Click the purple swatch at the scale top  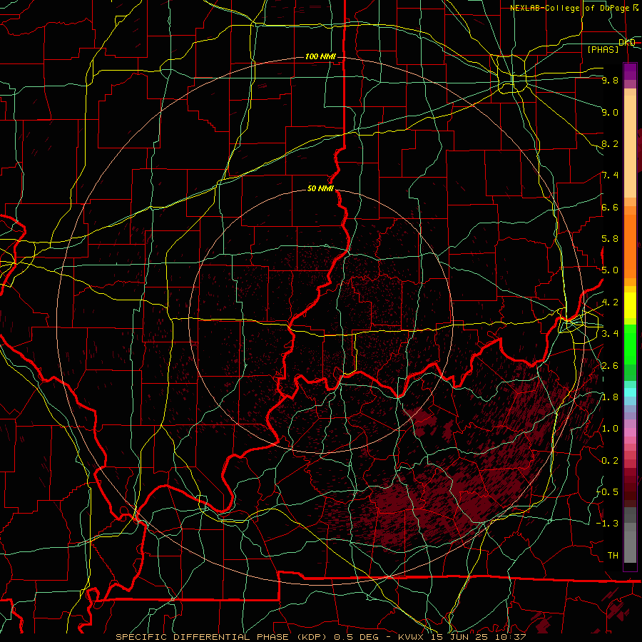click(630, 71)
